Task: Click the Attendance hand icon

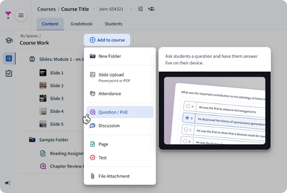Action: [92, 93]
